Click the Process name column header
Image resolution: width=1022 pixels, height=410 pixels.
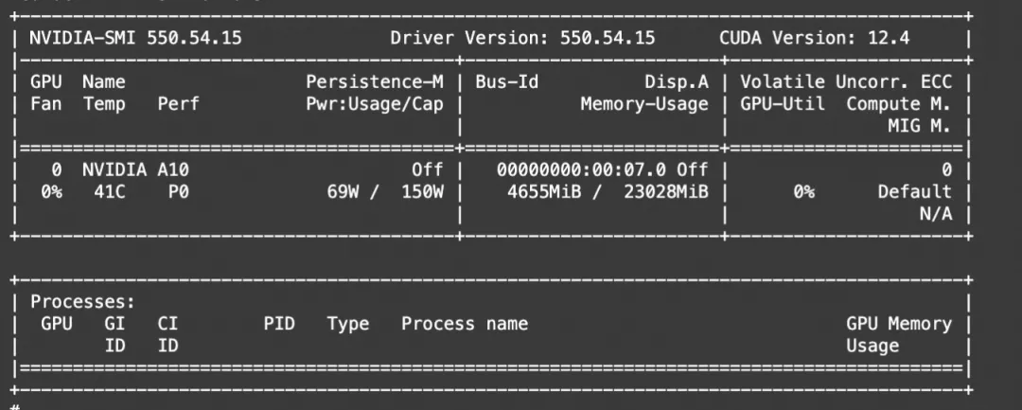click(464, 324)
